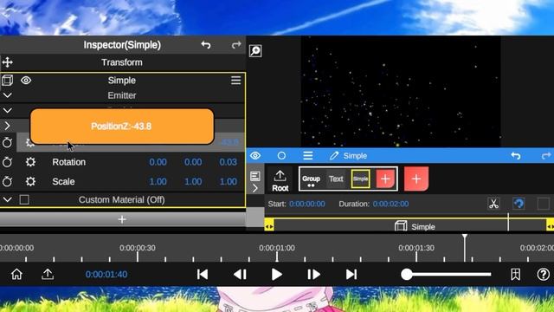The image size is (554, 312).
Task: Go to Root level
Action: pos(280,180)
